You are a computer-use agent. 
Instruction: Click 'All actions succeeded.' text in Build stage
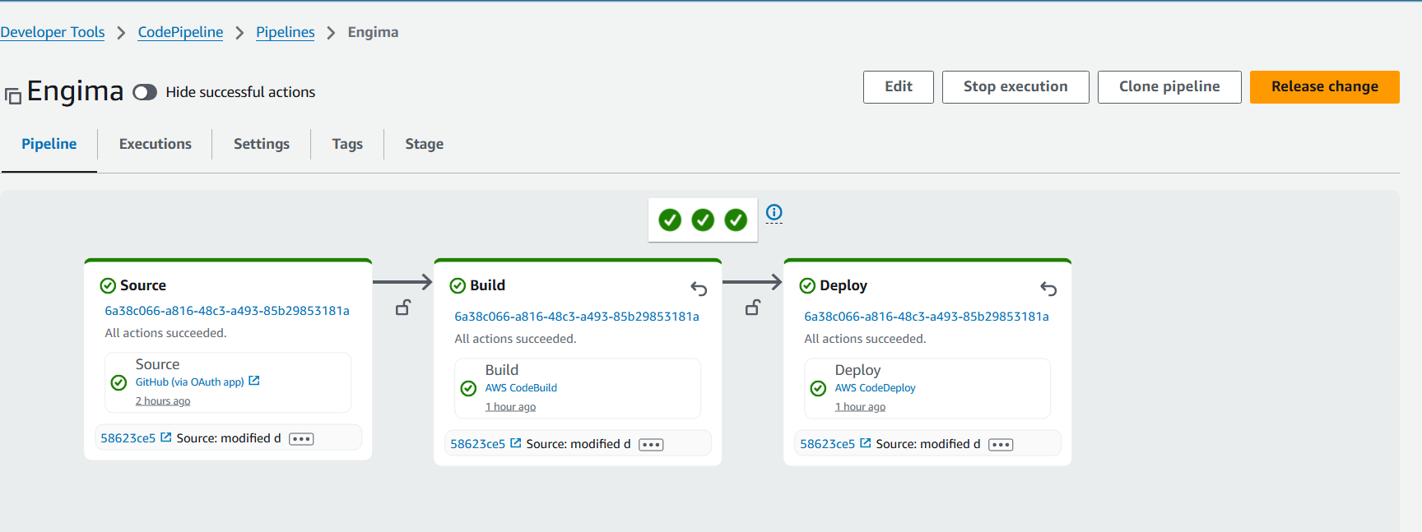coord(515,339)
